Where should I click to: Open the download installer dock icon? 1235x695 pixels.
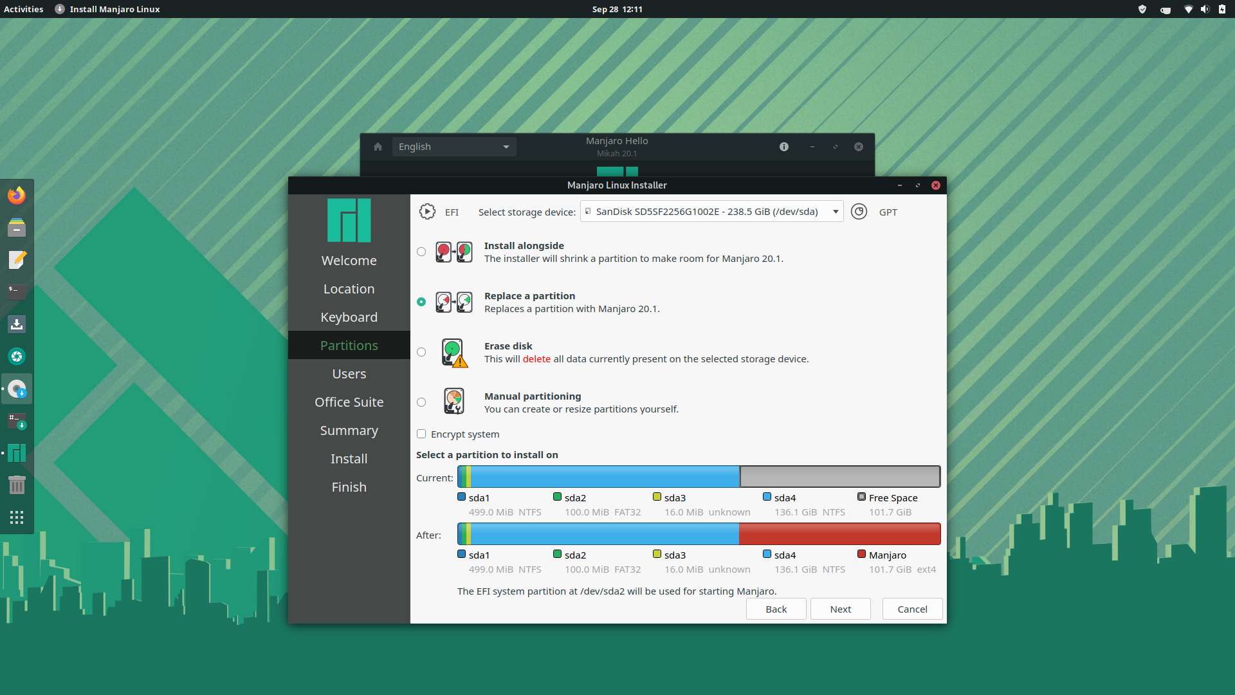(17, 324)
